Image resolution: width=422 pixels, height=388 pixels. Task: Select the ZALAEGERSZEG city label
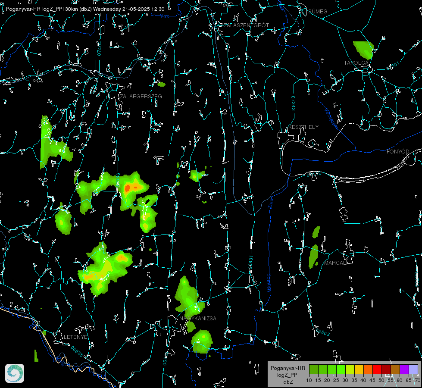141,97
